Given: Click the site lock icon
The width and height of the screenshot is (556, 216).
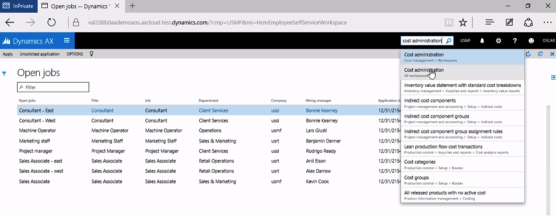Looking at the screenshot, I should 76,22.
